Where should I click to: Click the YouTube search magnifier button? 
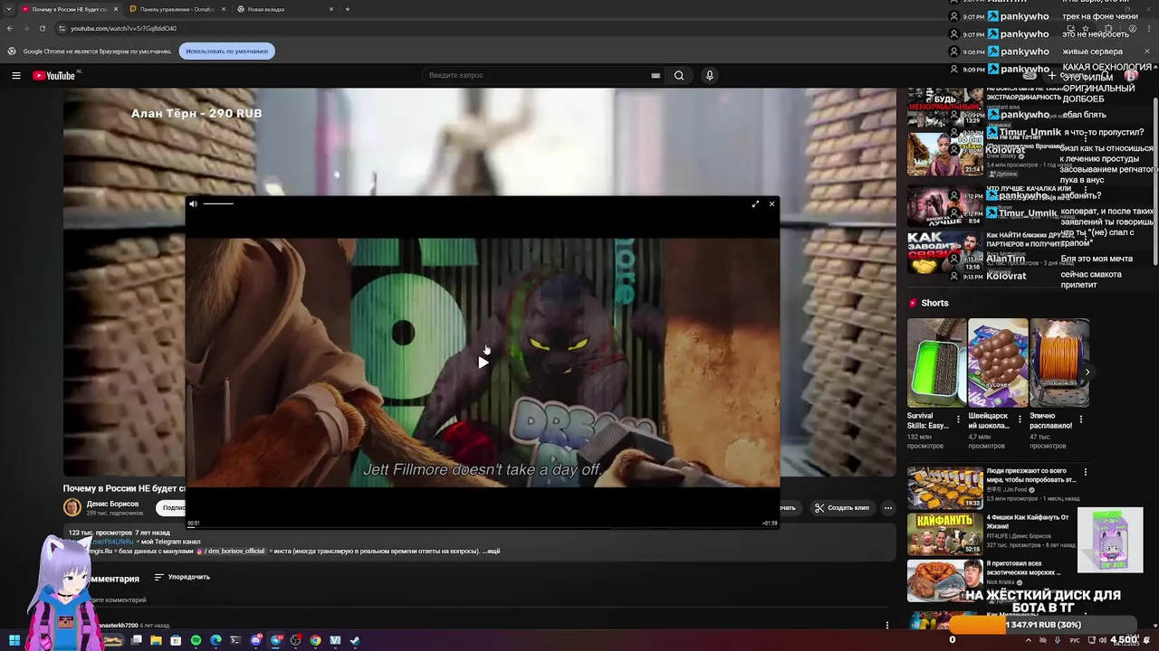[679, 76]
